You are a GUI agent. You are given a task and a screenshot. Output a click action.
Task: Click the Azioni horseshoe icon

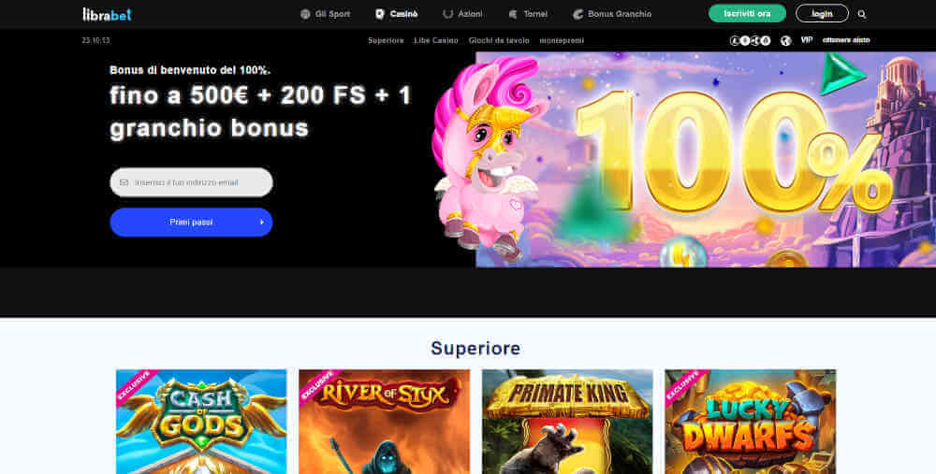pyautogui.click(x=447, y=14)
